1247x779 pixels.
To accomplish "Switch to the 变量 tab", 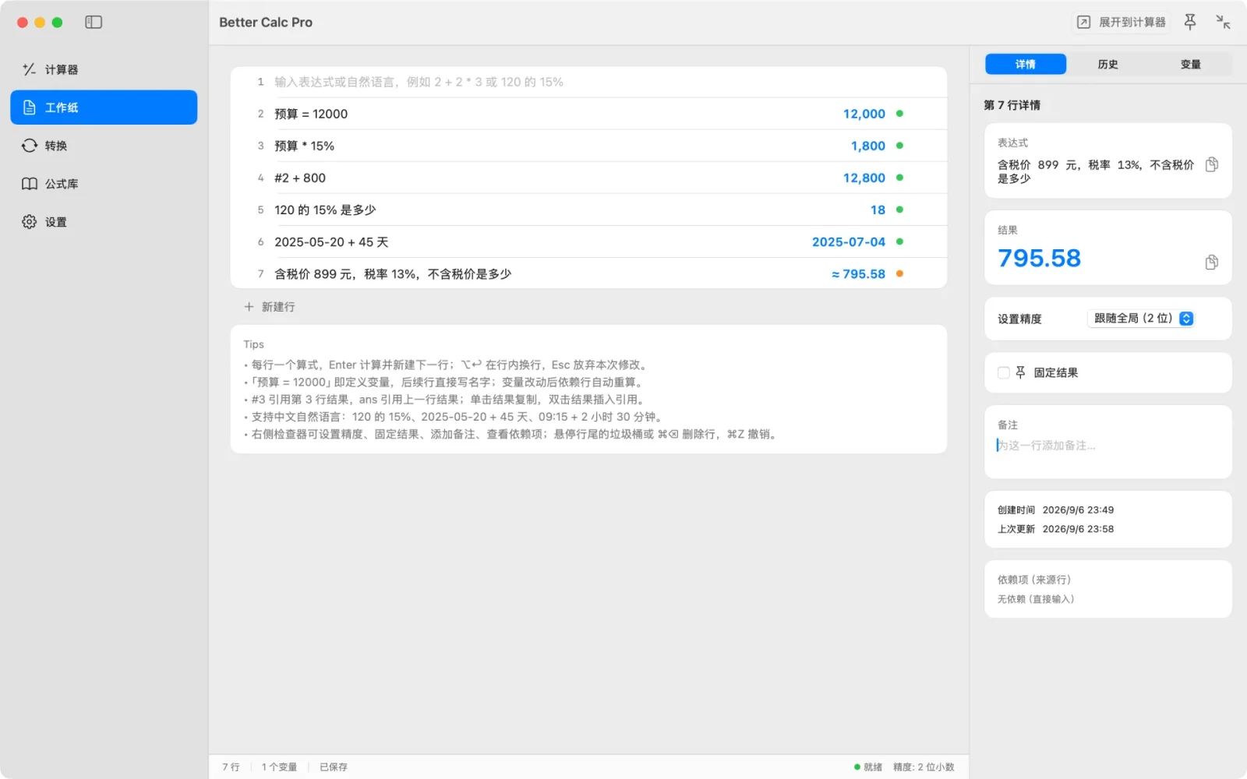I will 1190,64.
